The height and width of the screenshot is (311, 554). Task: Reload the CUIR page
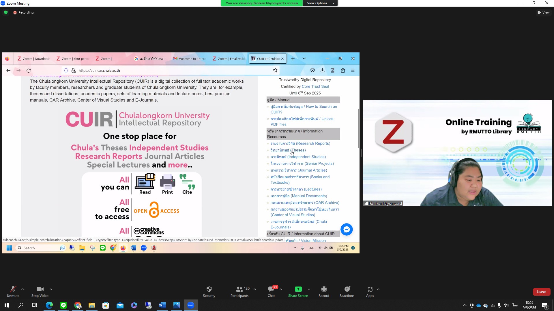tap(29, 71)
